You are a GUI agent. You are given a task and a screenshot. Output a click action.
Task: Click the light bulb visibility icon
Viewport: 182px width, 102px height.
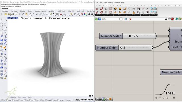click(75, 14)
